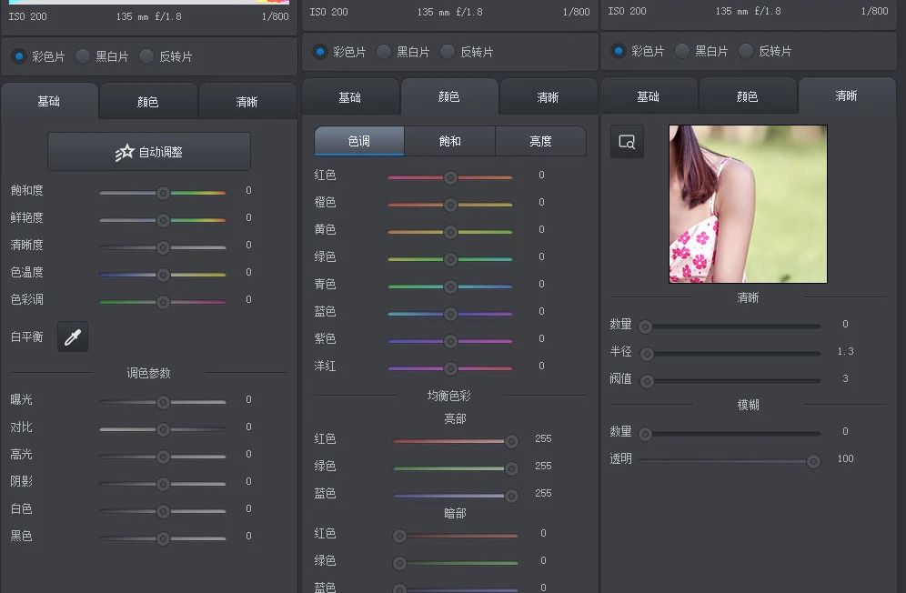Click the portrait preview thumbnail
Screen dimensions: 906x593
tap(748, 204)
